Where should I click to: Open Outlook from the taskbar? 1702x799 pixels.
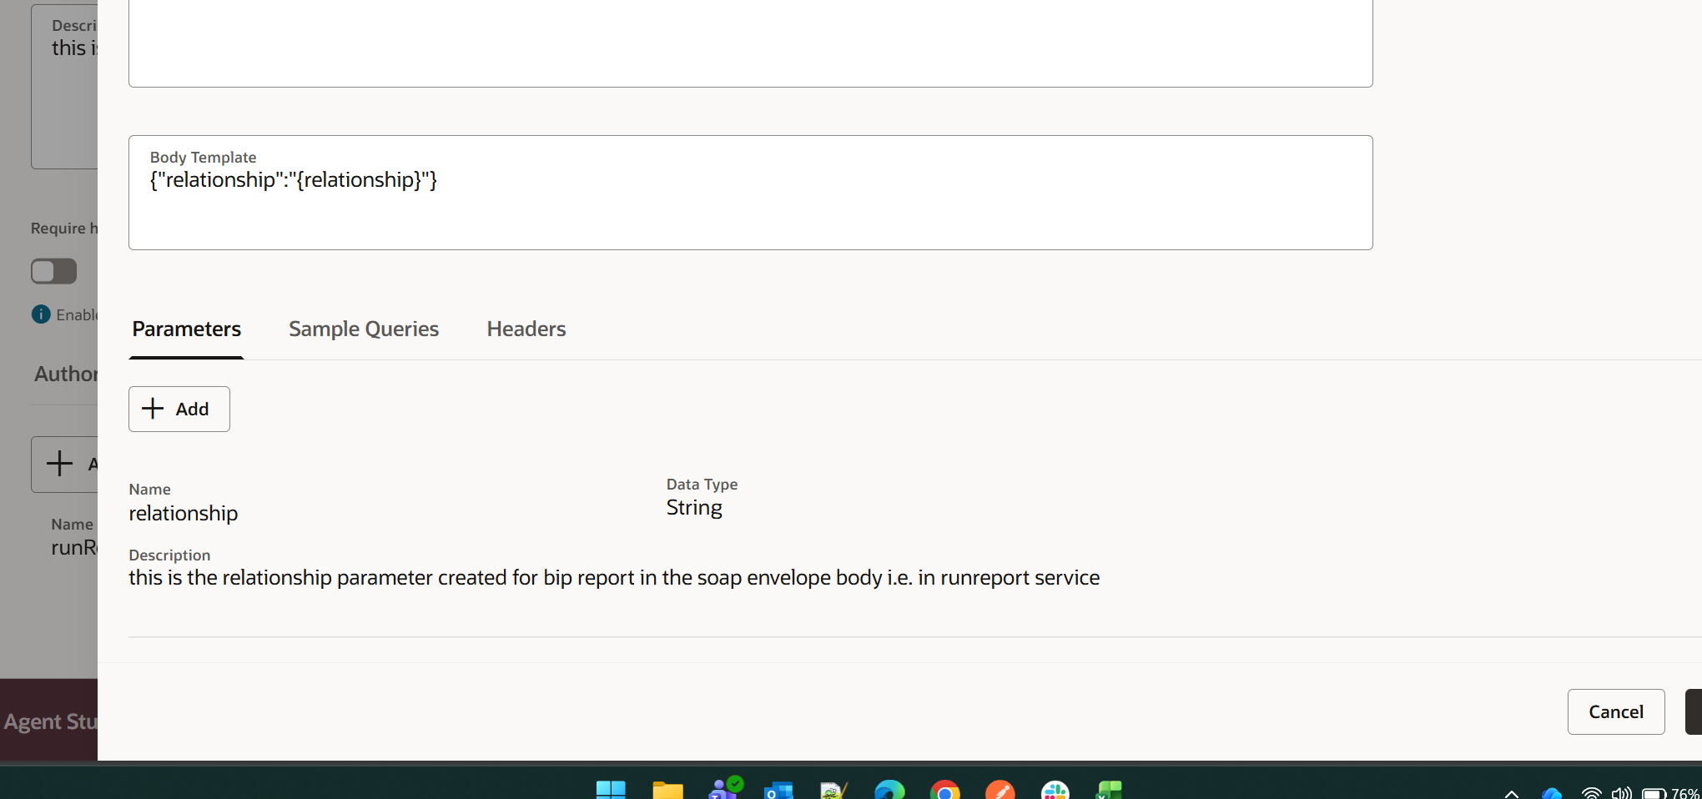tap(778, 791)
